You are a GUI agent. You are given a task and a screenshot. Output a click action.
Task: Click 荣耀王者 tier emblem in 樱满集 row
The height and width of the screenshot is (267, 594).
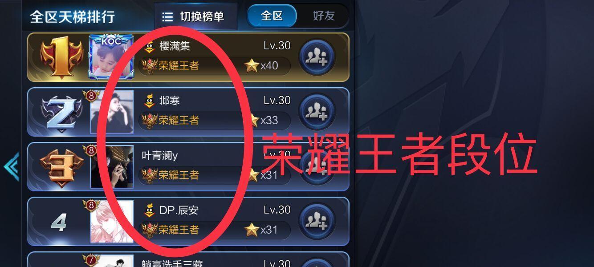click(150, 66)
